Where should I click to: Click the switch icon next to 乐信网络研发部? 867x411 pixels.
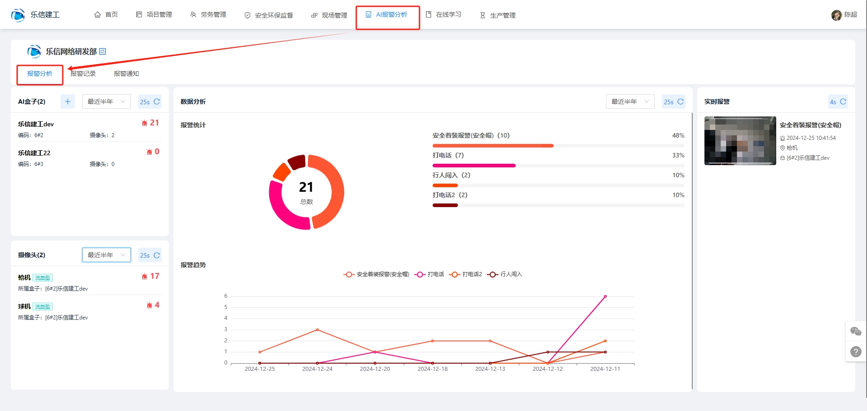tap(103, 51)
